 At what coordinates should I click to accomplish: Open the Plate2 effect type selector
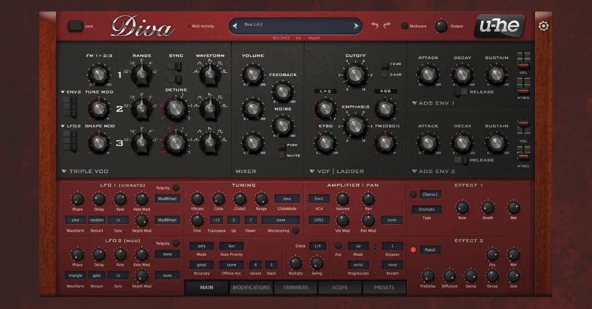[x=430, y=250]
